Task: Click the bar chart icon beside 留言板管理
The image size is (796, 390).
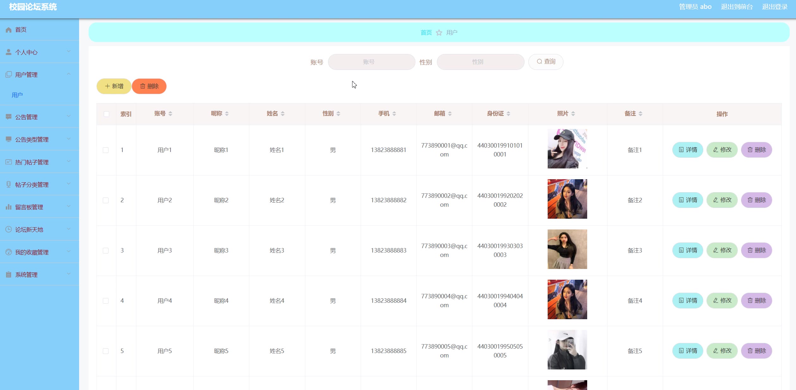Action: tap(9, 207)
